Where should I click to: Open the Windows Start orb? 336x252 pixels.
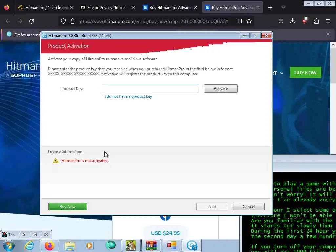(x=9, y=245)
